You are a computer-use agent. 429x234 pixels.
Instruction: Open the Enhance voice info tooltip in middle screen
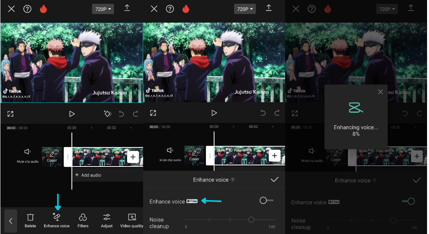[x=232, y=180]
